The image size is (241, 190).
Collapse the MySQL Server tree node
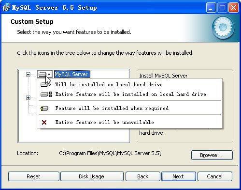28,74
